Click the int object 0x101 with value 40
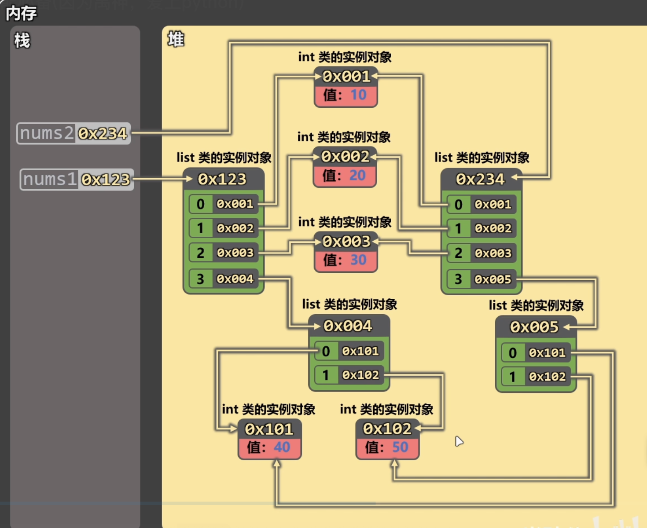 pos(269,438)
